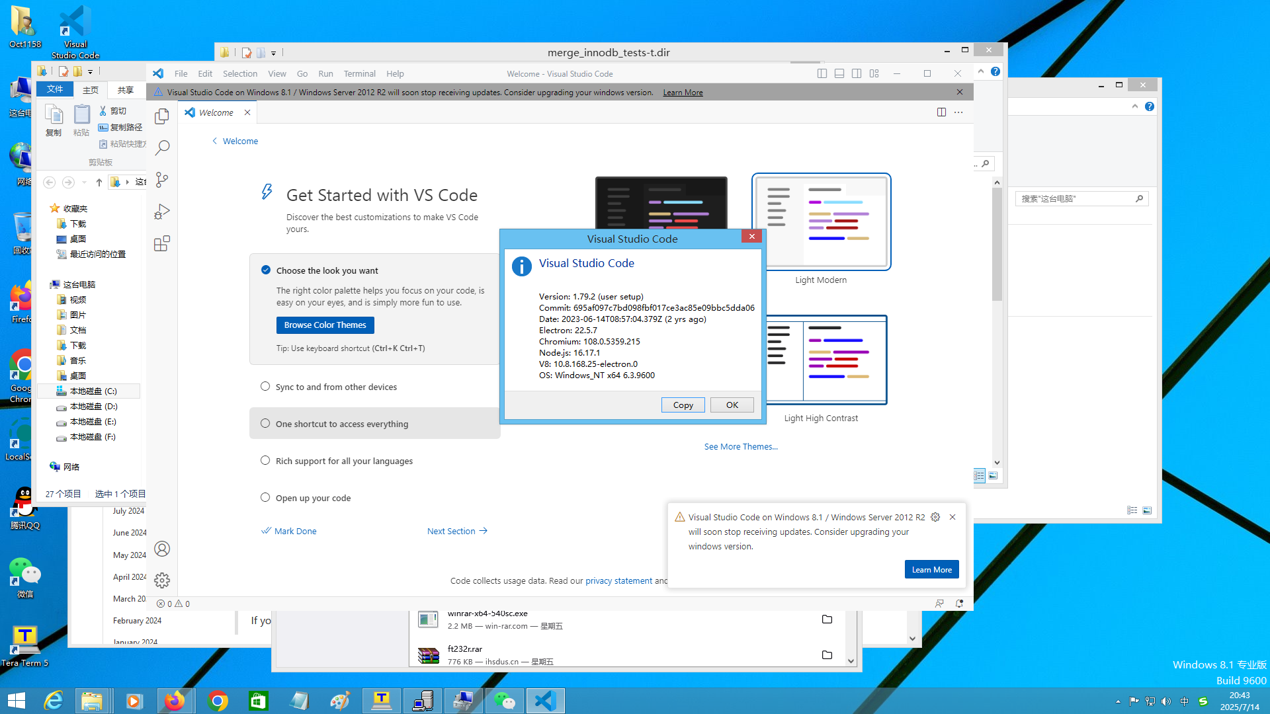Expand ribbon chevron in rightmost Explorer window

1135,106
